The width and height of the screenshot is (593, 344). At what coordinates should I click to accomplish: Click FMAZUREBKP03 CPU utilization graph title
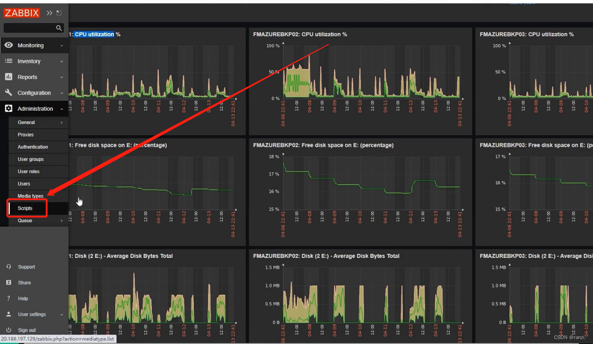pyautogui.click(x=527, y=34)
